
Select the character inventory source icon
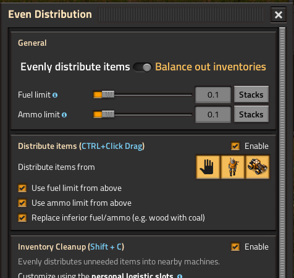tap(233, 167)
